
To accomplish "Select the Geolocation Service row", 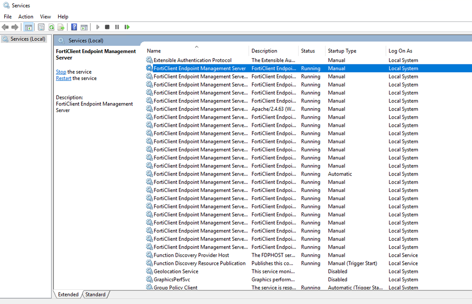I will (x=176, y=271).
